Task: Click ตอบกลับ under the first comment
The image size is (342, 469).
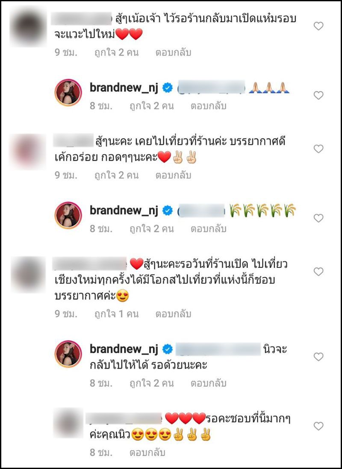Action: [173, 53]
